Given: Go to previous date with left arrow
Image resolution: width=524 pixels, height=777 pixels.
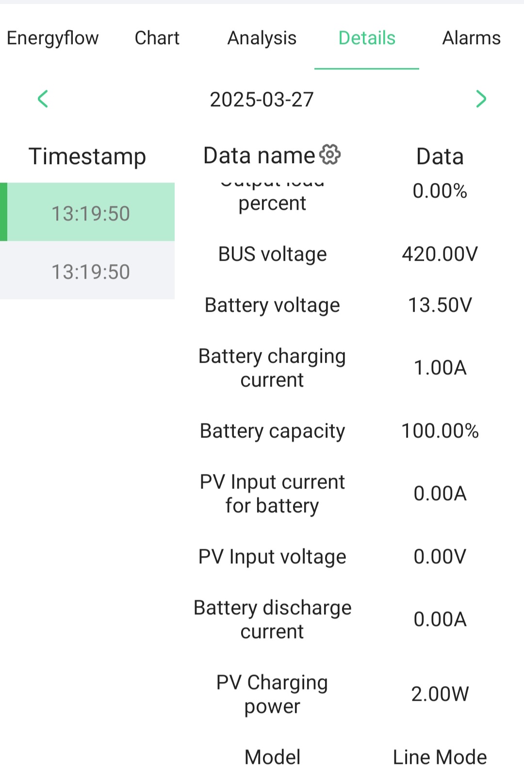Looking at the screenshot, I should click(x=43, y=99).
